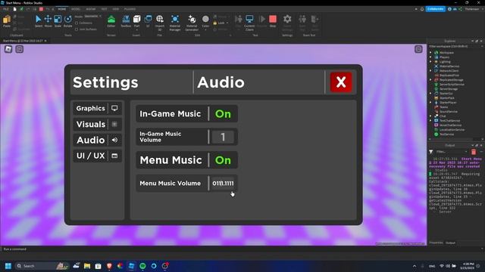Click Output filter funnel icon
This screenshot has height=272, width=485.
(431, 152)
